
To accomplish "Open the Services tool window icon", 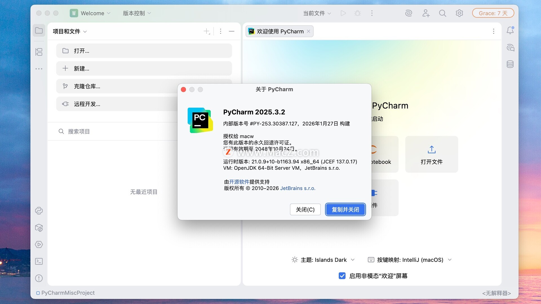I will click(x=39, y=244).
